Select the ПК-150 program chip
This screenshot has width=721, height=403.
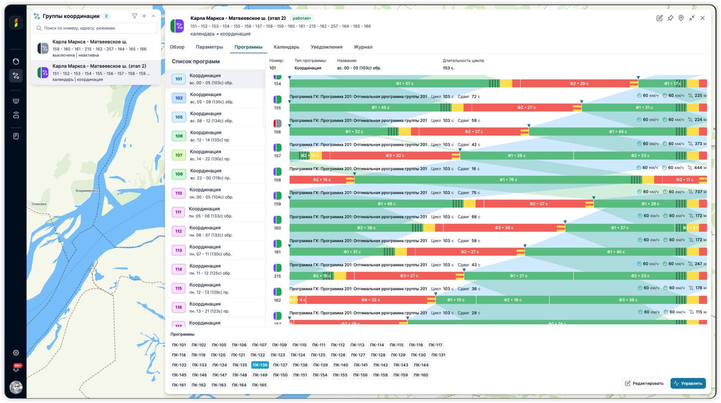pyautogui.click(x=280, y=375)
